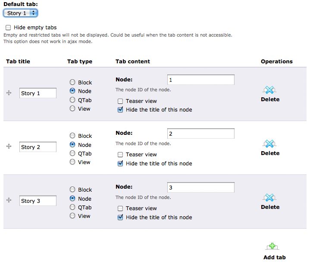
Task: Click the drag handle beside Story 3
Action: click(x=9, y=201)
